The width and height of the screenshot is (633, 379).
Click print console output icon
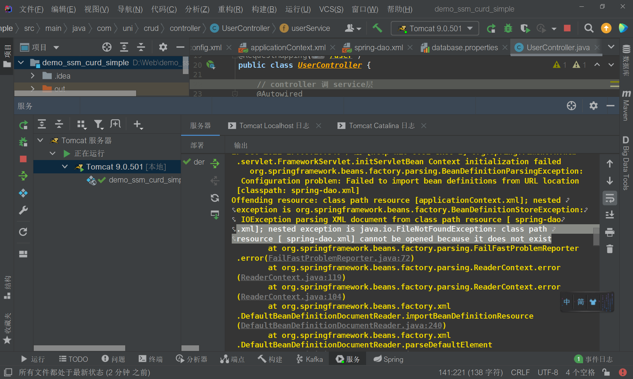(x=610, y=232)
